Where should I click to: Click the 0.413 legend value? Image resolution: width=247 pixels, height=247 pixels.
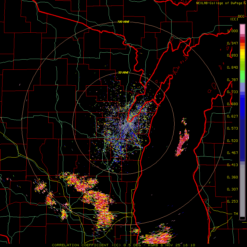coord(232,165)
